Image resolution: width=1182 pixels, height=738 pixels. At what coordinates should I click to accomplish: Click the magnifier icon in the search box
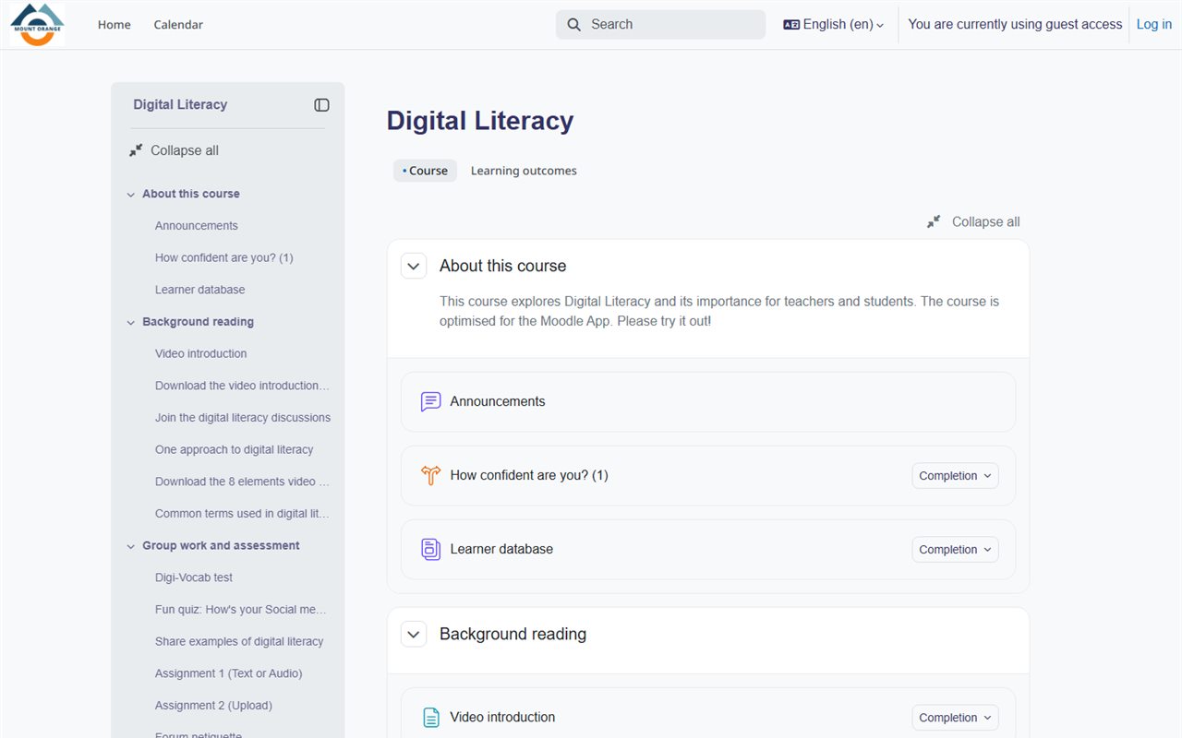tap(573, 25)
